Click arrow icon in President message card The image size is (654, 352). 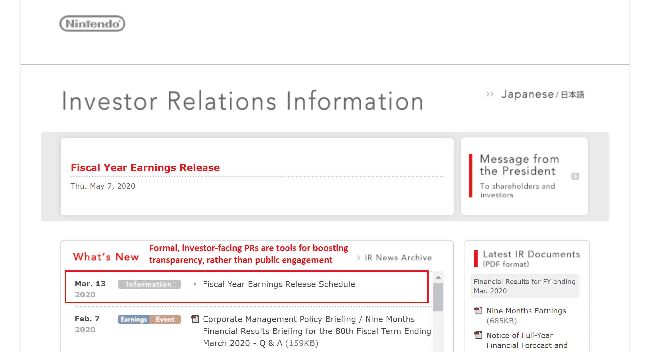575,176
